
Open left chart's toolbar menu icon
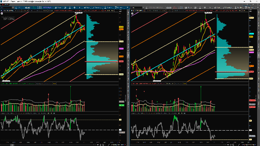click(127, 8)
